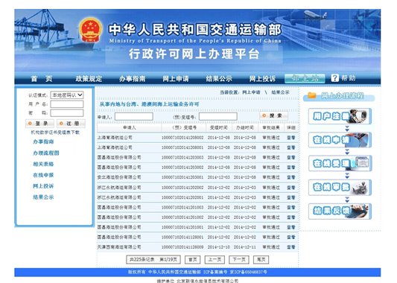Click the 在线审批 flow step image

(x=340, y=188)
